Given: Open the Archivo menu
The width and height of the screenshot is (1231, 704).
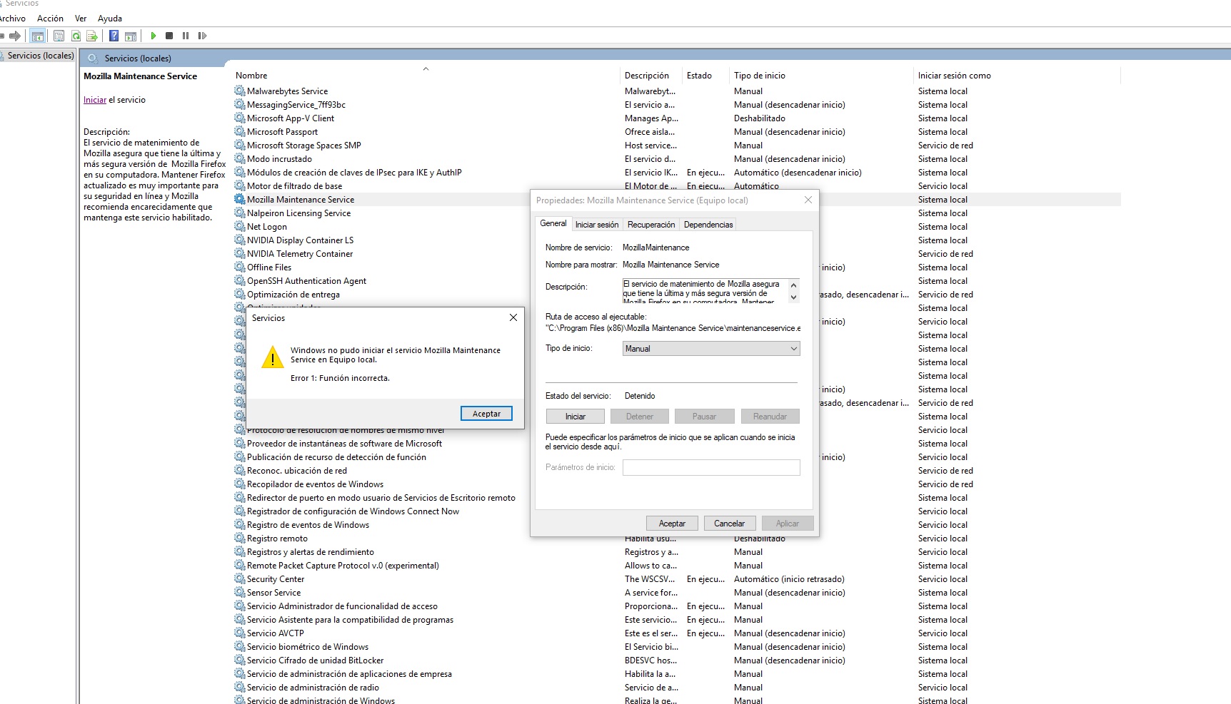Looking at the screenshot, I should click(x=12, y=19).
